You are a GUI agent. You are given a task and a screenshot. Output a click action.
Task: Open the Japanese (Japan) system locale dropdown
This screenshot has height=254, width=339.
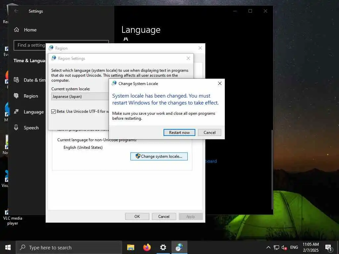[80, 96]
